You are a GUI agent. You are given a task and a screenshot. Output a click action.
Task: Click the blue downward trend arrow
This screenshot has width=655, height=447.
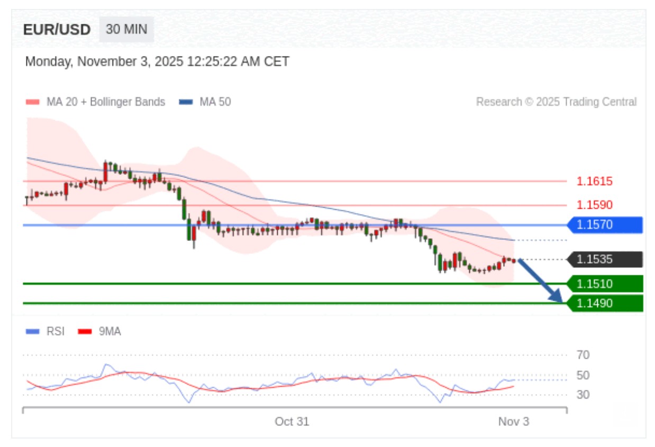click(541, 281)
